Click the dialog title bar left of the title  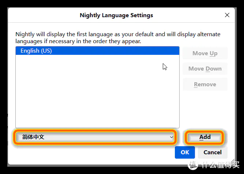click(x=44, y=15)
